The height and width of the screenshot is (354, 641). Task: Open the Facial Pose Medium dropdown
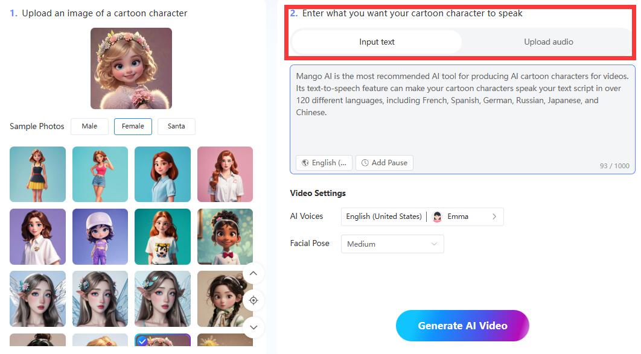(x=392, y=244)
